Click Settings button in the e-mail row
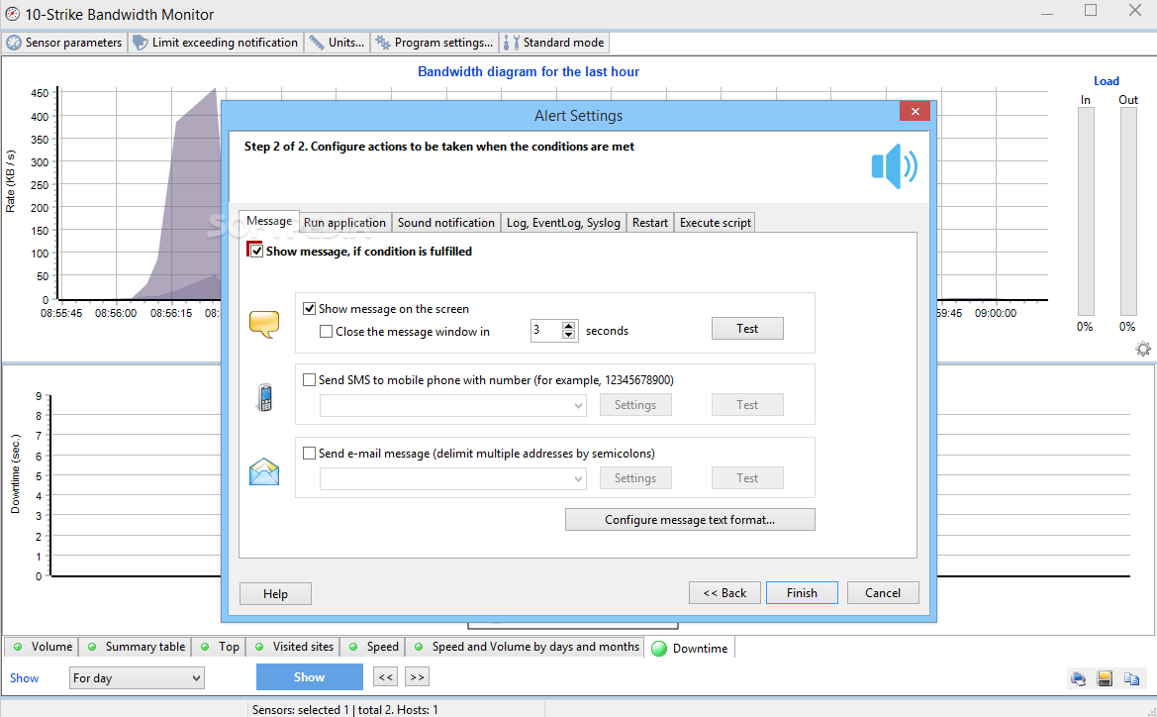1157x717 pixels. pos(635,478)
